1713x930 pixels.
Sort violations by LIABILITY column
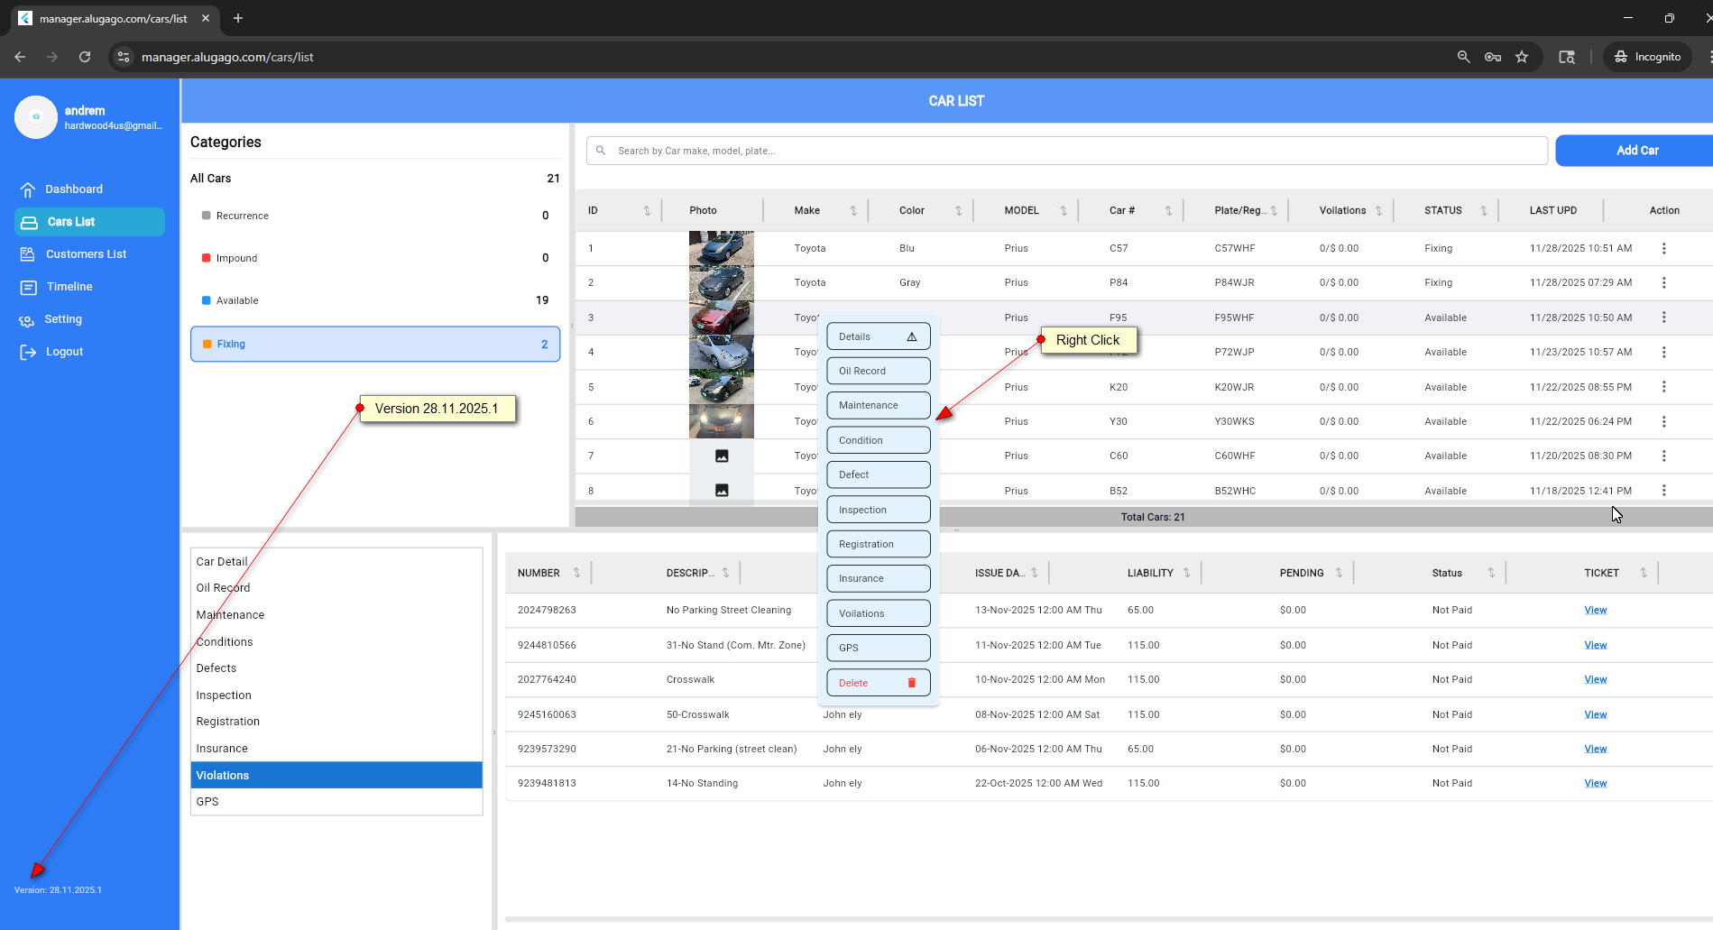coord(1186,573)
